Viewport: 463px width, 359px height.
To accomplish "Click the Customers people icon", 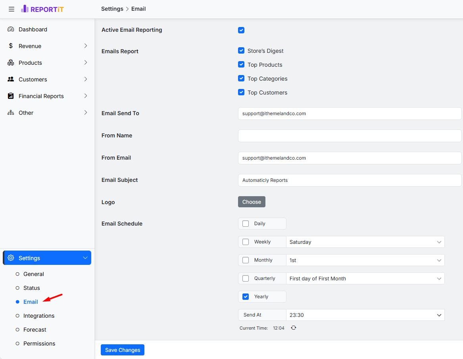I will point(11,79).
